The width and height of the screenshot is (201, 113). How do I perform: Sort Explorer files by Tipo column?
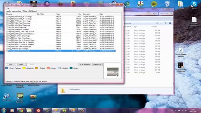(x=136, y=27)
